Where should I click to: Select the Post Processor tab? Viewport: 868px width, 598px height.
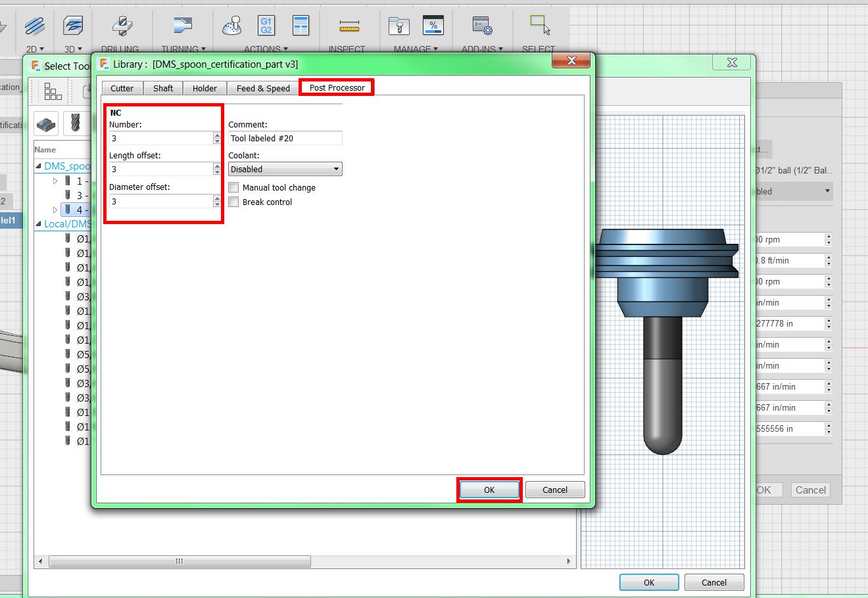click(x=337, y=87)
